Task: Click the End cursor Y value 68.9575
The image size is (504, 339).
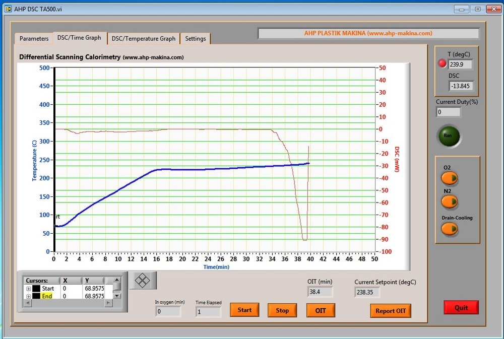Action: click(x=95, y=296)
